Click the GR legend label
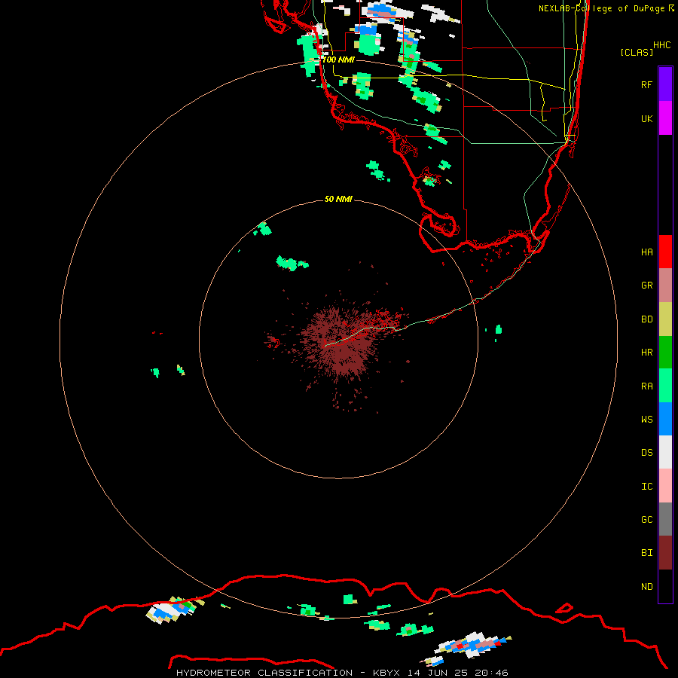The image size is (678, 678). (646, 286)
